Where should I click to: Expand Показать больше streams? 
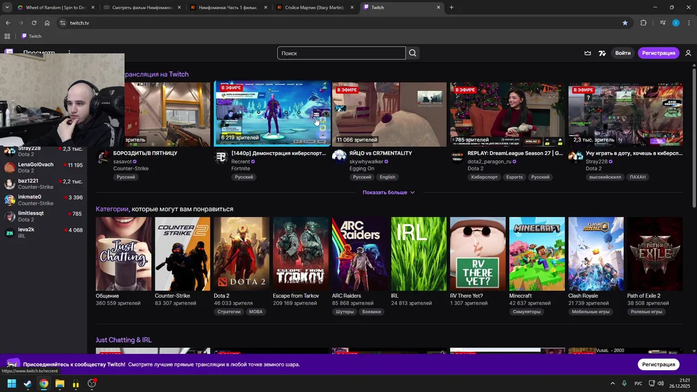coord(389,192)
